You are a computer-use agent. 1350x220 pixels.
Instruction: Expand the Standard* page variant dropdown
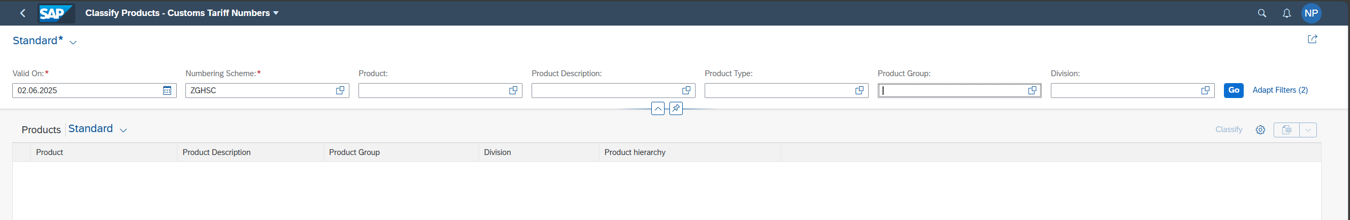[73, 42]
